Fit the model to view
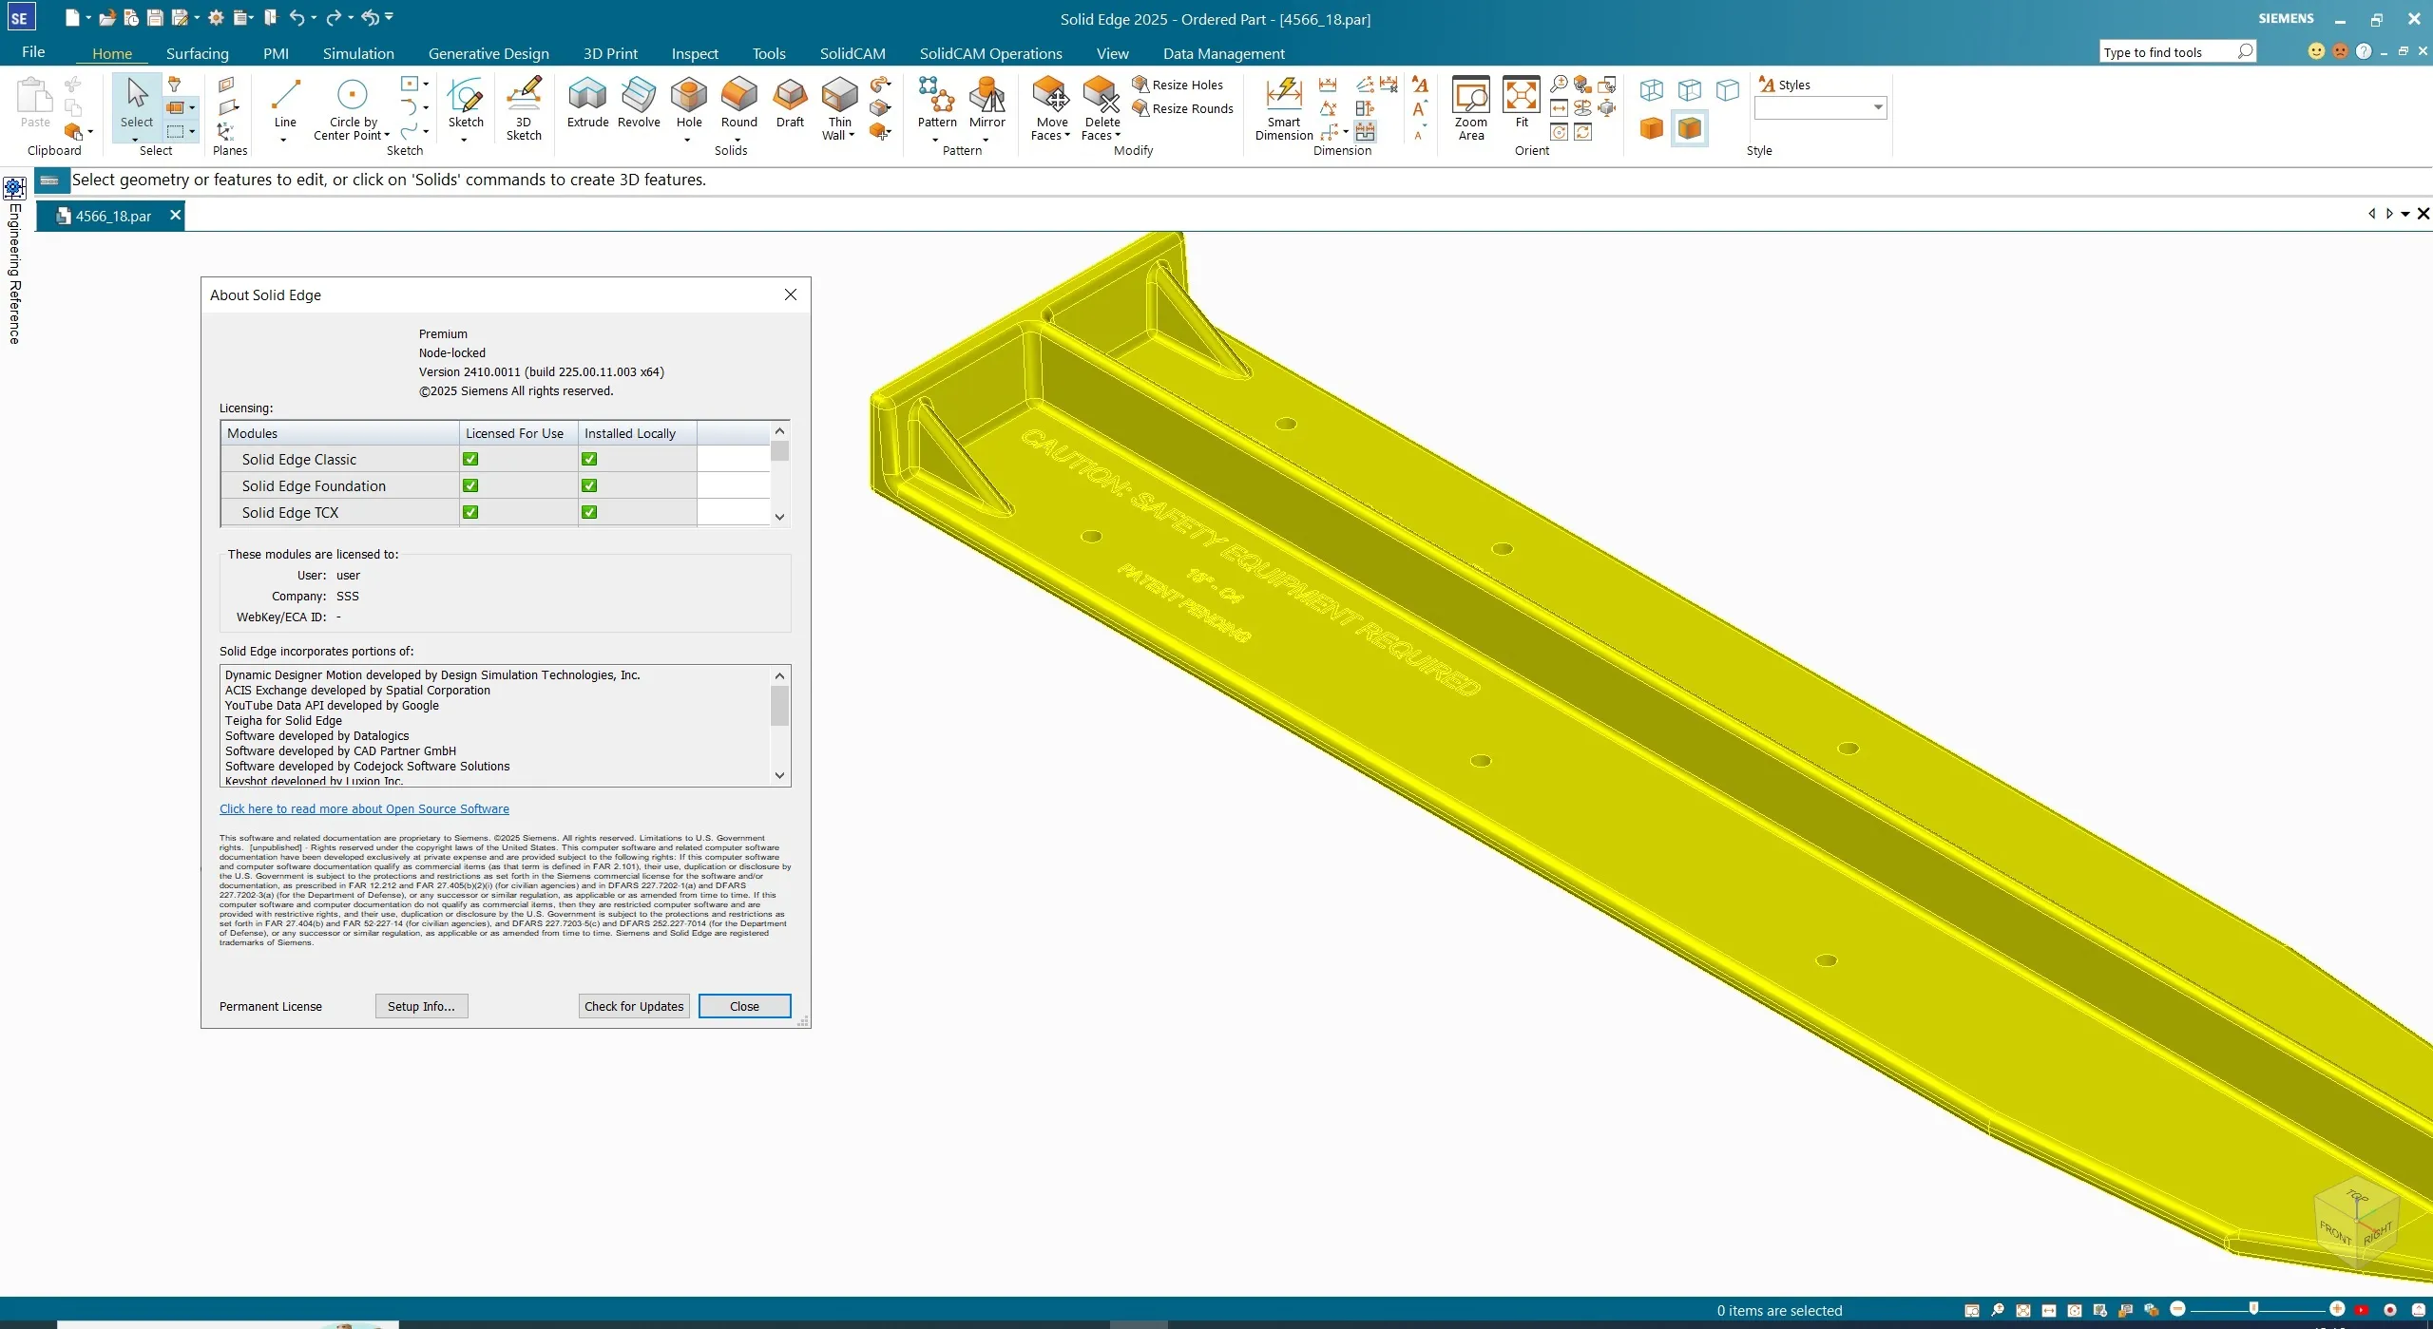Screen dimensions: 2433x1329 (1521, 96)
